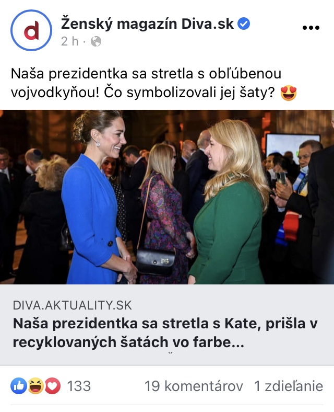Open the Diva.sk page profile picture
The width and height of the screenshot is (334, 412).
[31, 30]
